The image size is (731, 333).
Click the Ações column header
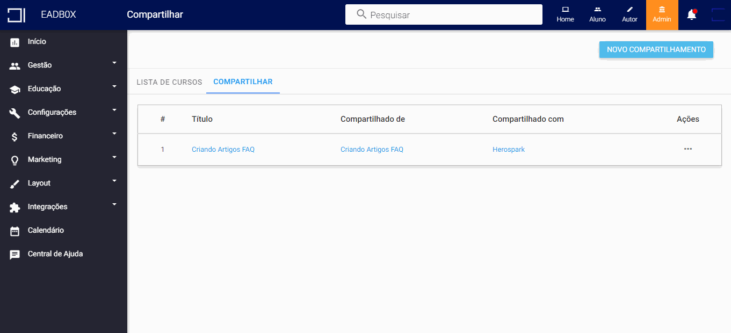coord(688,119)
